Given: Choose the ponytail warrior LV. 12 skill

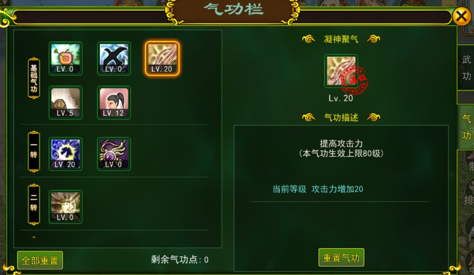Looking at the screenshot, I should (114, 102).
